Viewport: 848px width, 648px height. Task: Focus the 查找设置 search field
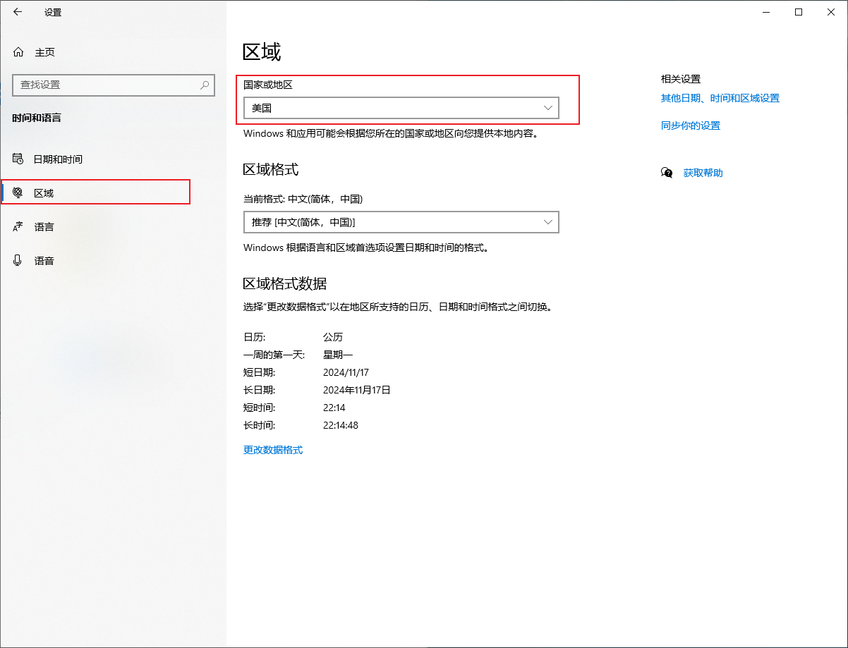coord(106,85)
